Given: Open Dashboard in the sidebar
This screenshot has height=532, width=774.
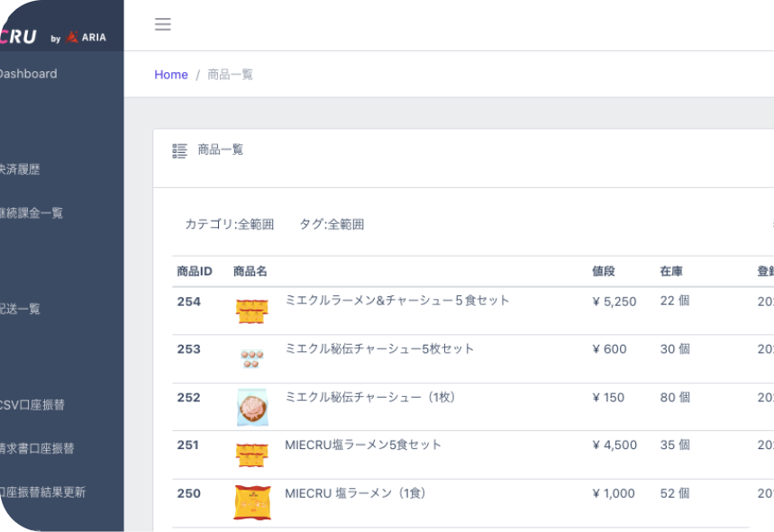Looking at the screenshot, I should (x=28, y=74).
